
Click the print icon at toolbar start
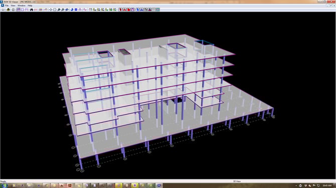(3, 9)
